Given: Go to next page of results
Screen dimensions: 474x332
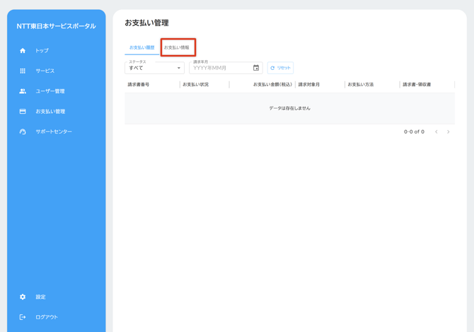Looking at the screenshot, I should coord(448,132).
